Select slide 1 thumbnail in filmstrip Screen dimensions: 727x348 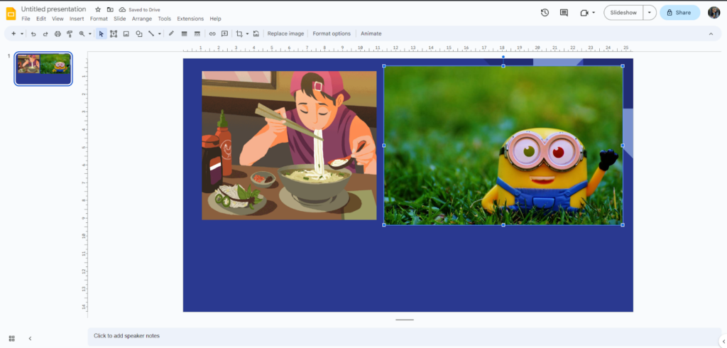pyautogui.click(x=44, y=69)
